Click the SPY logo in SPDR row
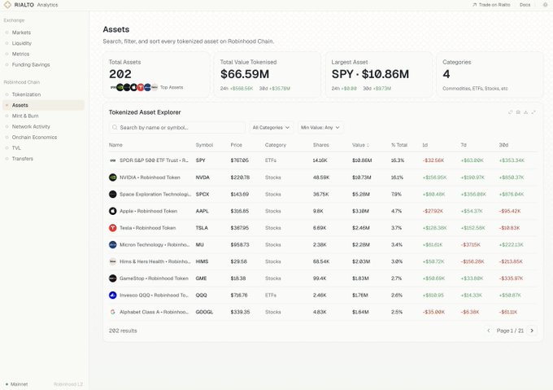Viewport: 553px width, 390px height. [113, 160]
